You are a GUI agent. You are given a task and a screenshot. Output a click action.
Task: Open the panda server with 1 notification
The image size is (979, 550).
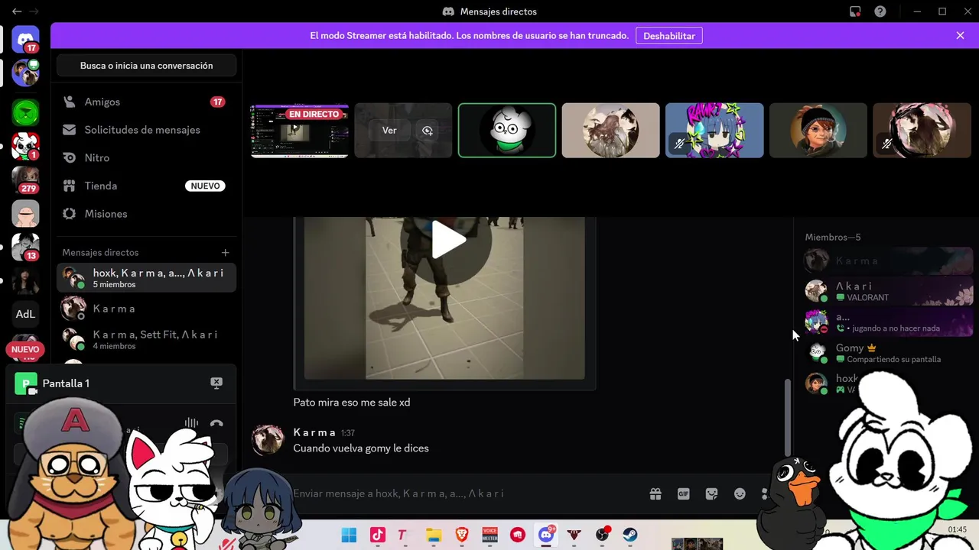tap(25, 146)
